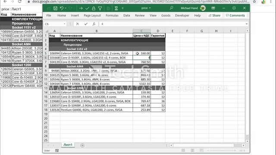The width and height of the screenshot is (276, 155).
Task: Click the search magnifier icon
Action: pyautogui.click(x=171, y=8)
